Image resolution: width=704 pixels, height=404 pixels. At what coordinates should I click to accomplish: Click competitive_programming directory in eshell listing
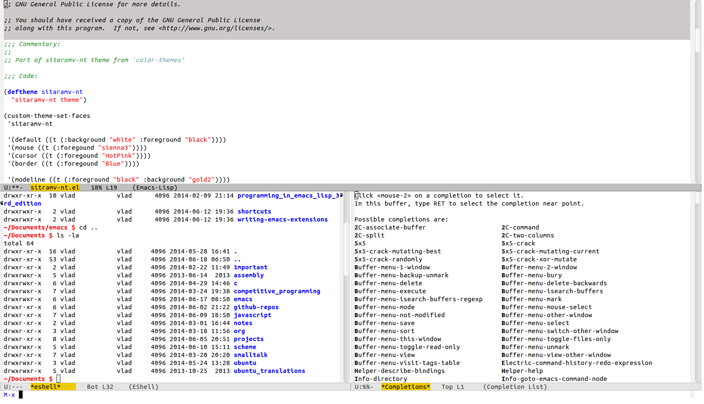click(277, 291)
